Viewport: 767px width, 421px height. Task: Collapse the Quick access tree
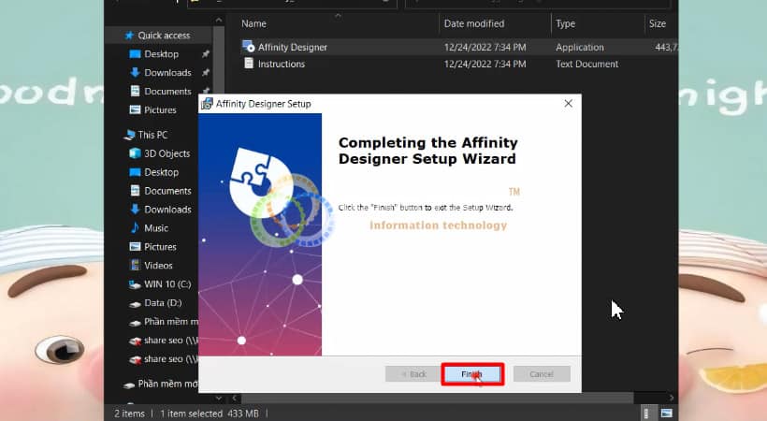point(118,36)
